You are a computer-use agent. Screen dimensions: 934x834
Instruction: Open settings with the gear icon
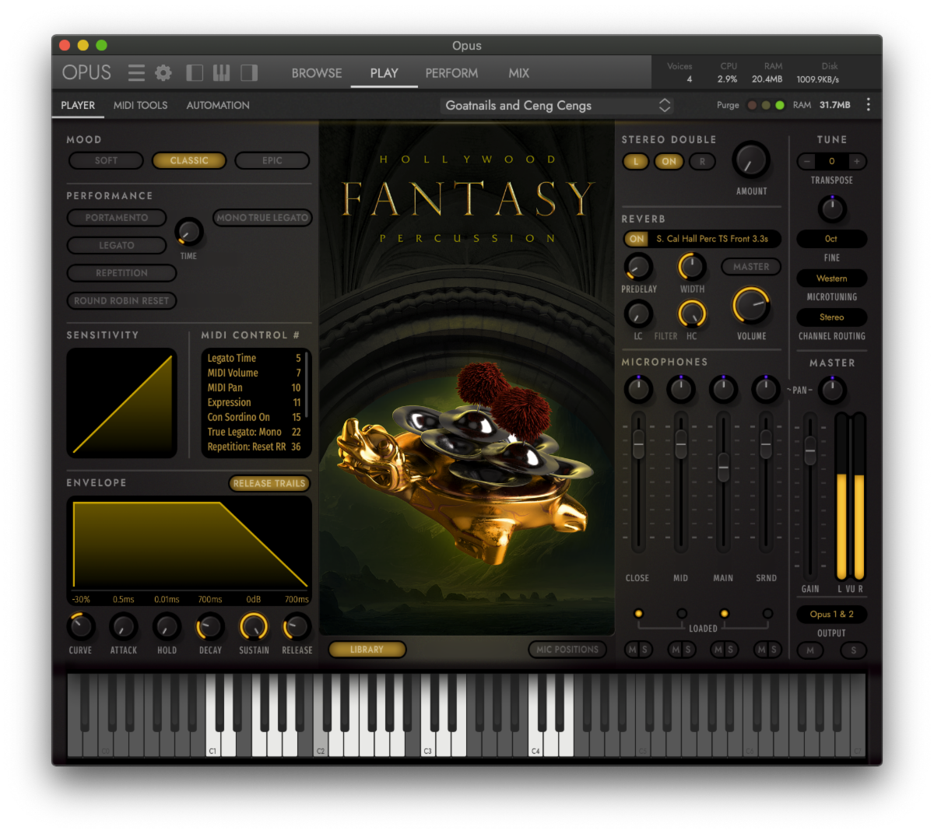click(x=163, y=73)
